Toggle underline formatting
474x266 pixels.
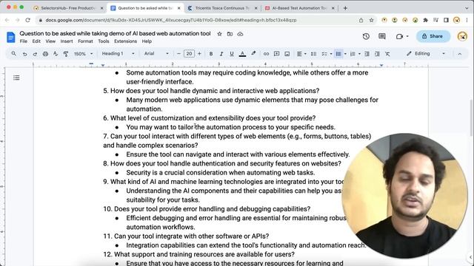232,54
